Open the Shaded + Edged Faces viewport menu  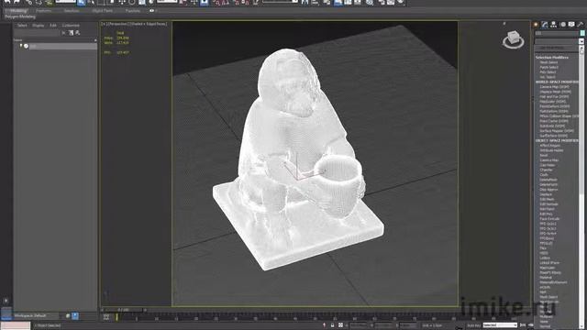click(x=150, y=24)
